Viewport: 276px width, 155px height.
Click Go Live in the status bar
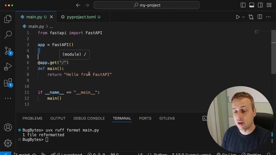(x=226, y=154)
